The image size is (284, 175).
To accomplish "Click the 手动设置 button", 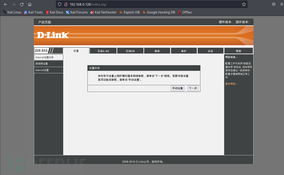I will pos(177,88).
